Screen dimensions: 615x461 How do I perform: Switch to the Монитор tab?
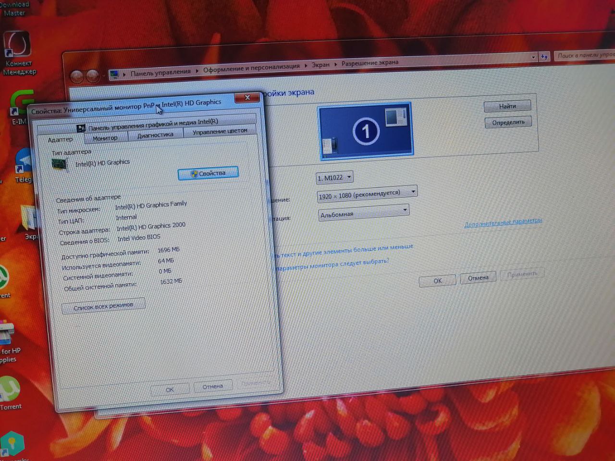105,138
